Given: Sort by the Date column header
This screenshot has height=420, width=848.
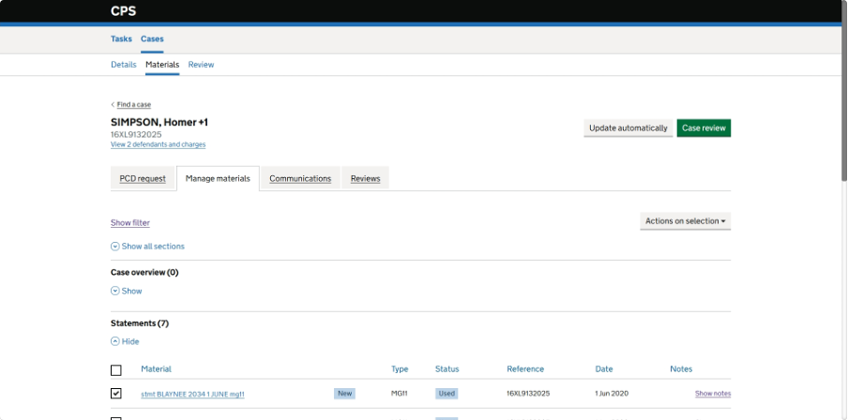Looking at the screenshot, I should pyautogui.click(x=604, y=369).
